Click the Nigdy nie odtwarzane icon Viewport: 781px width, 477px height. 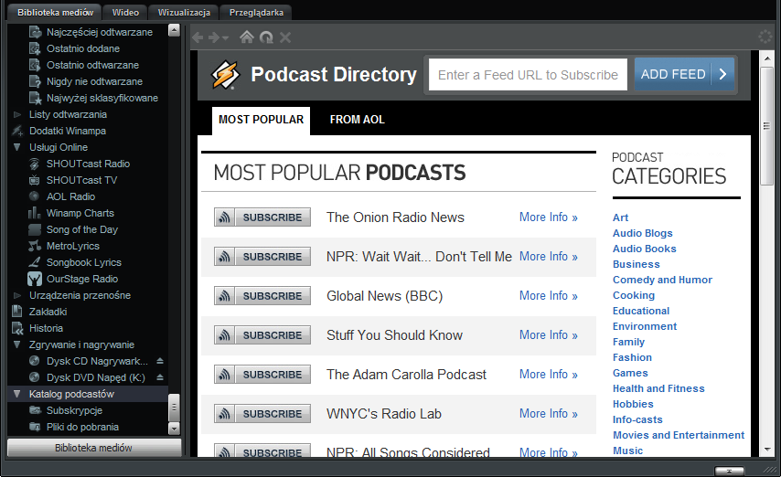pyautogui.click(x=35, y=81)
